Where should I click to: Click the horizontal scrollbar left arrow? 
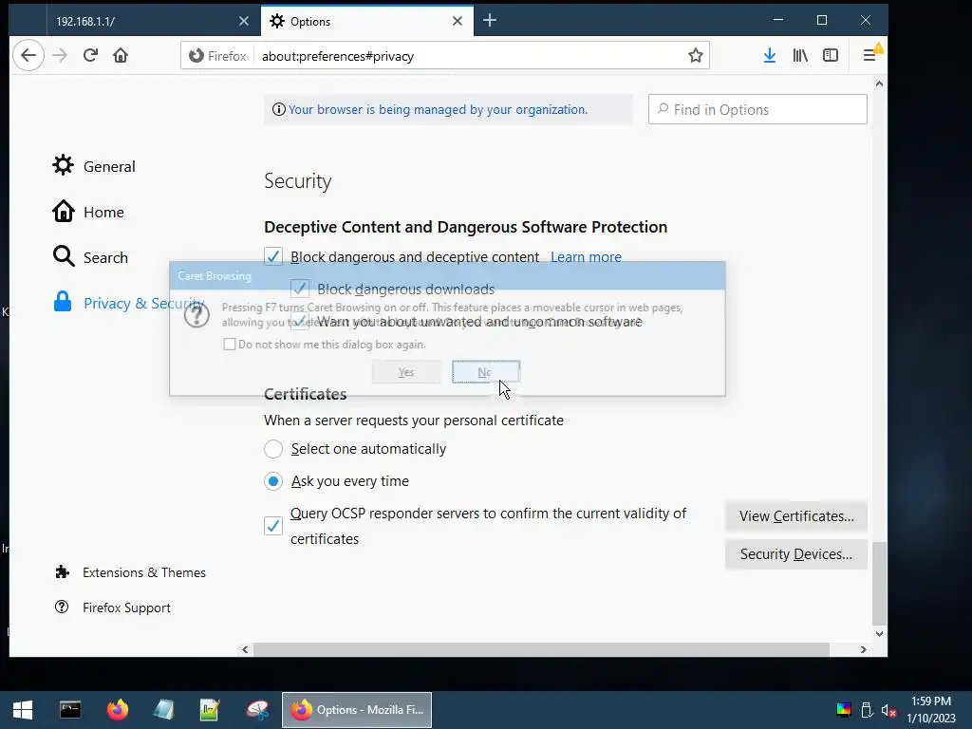click(245, 649)
